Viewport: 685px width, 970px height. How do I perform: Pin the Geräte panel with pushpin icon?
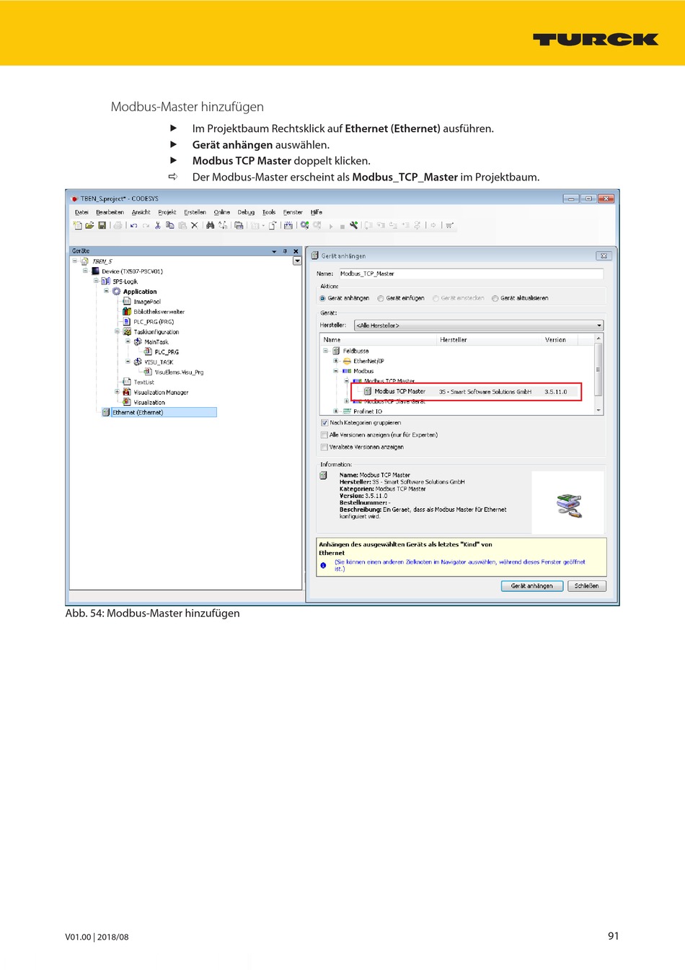(x=285, y=251)
